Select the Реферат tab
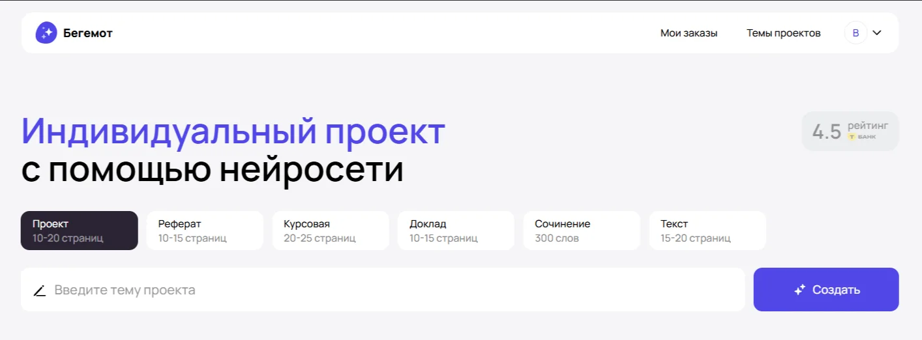The width and height of the screenshot is (922, 340). [205, 231]
